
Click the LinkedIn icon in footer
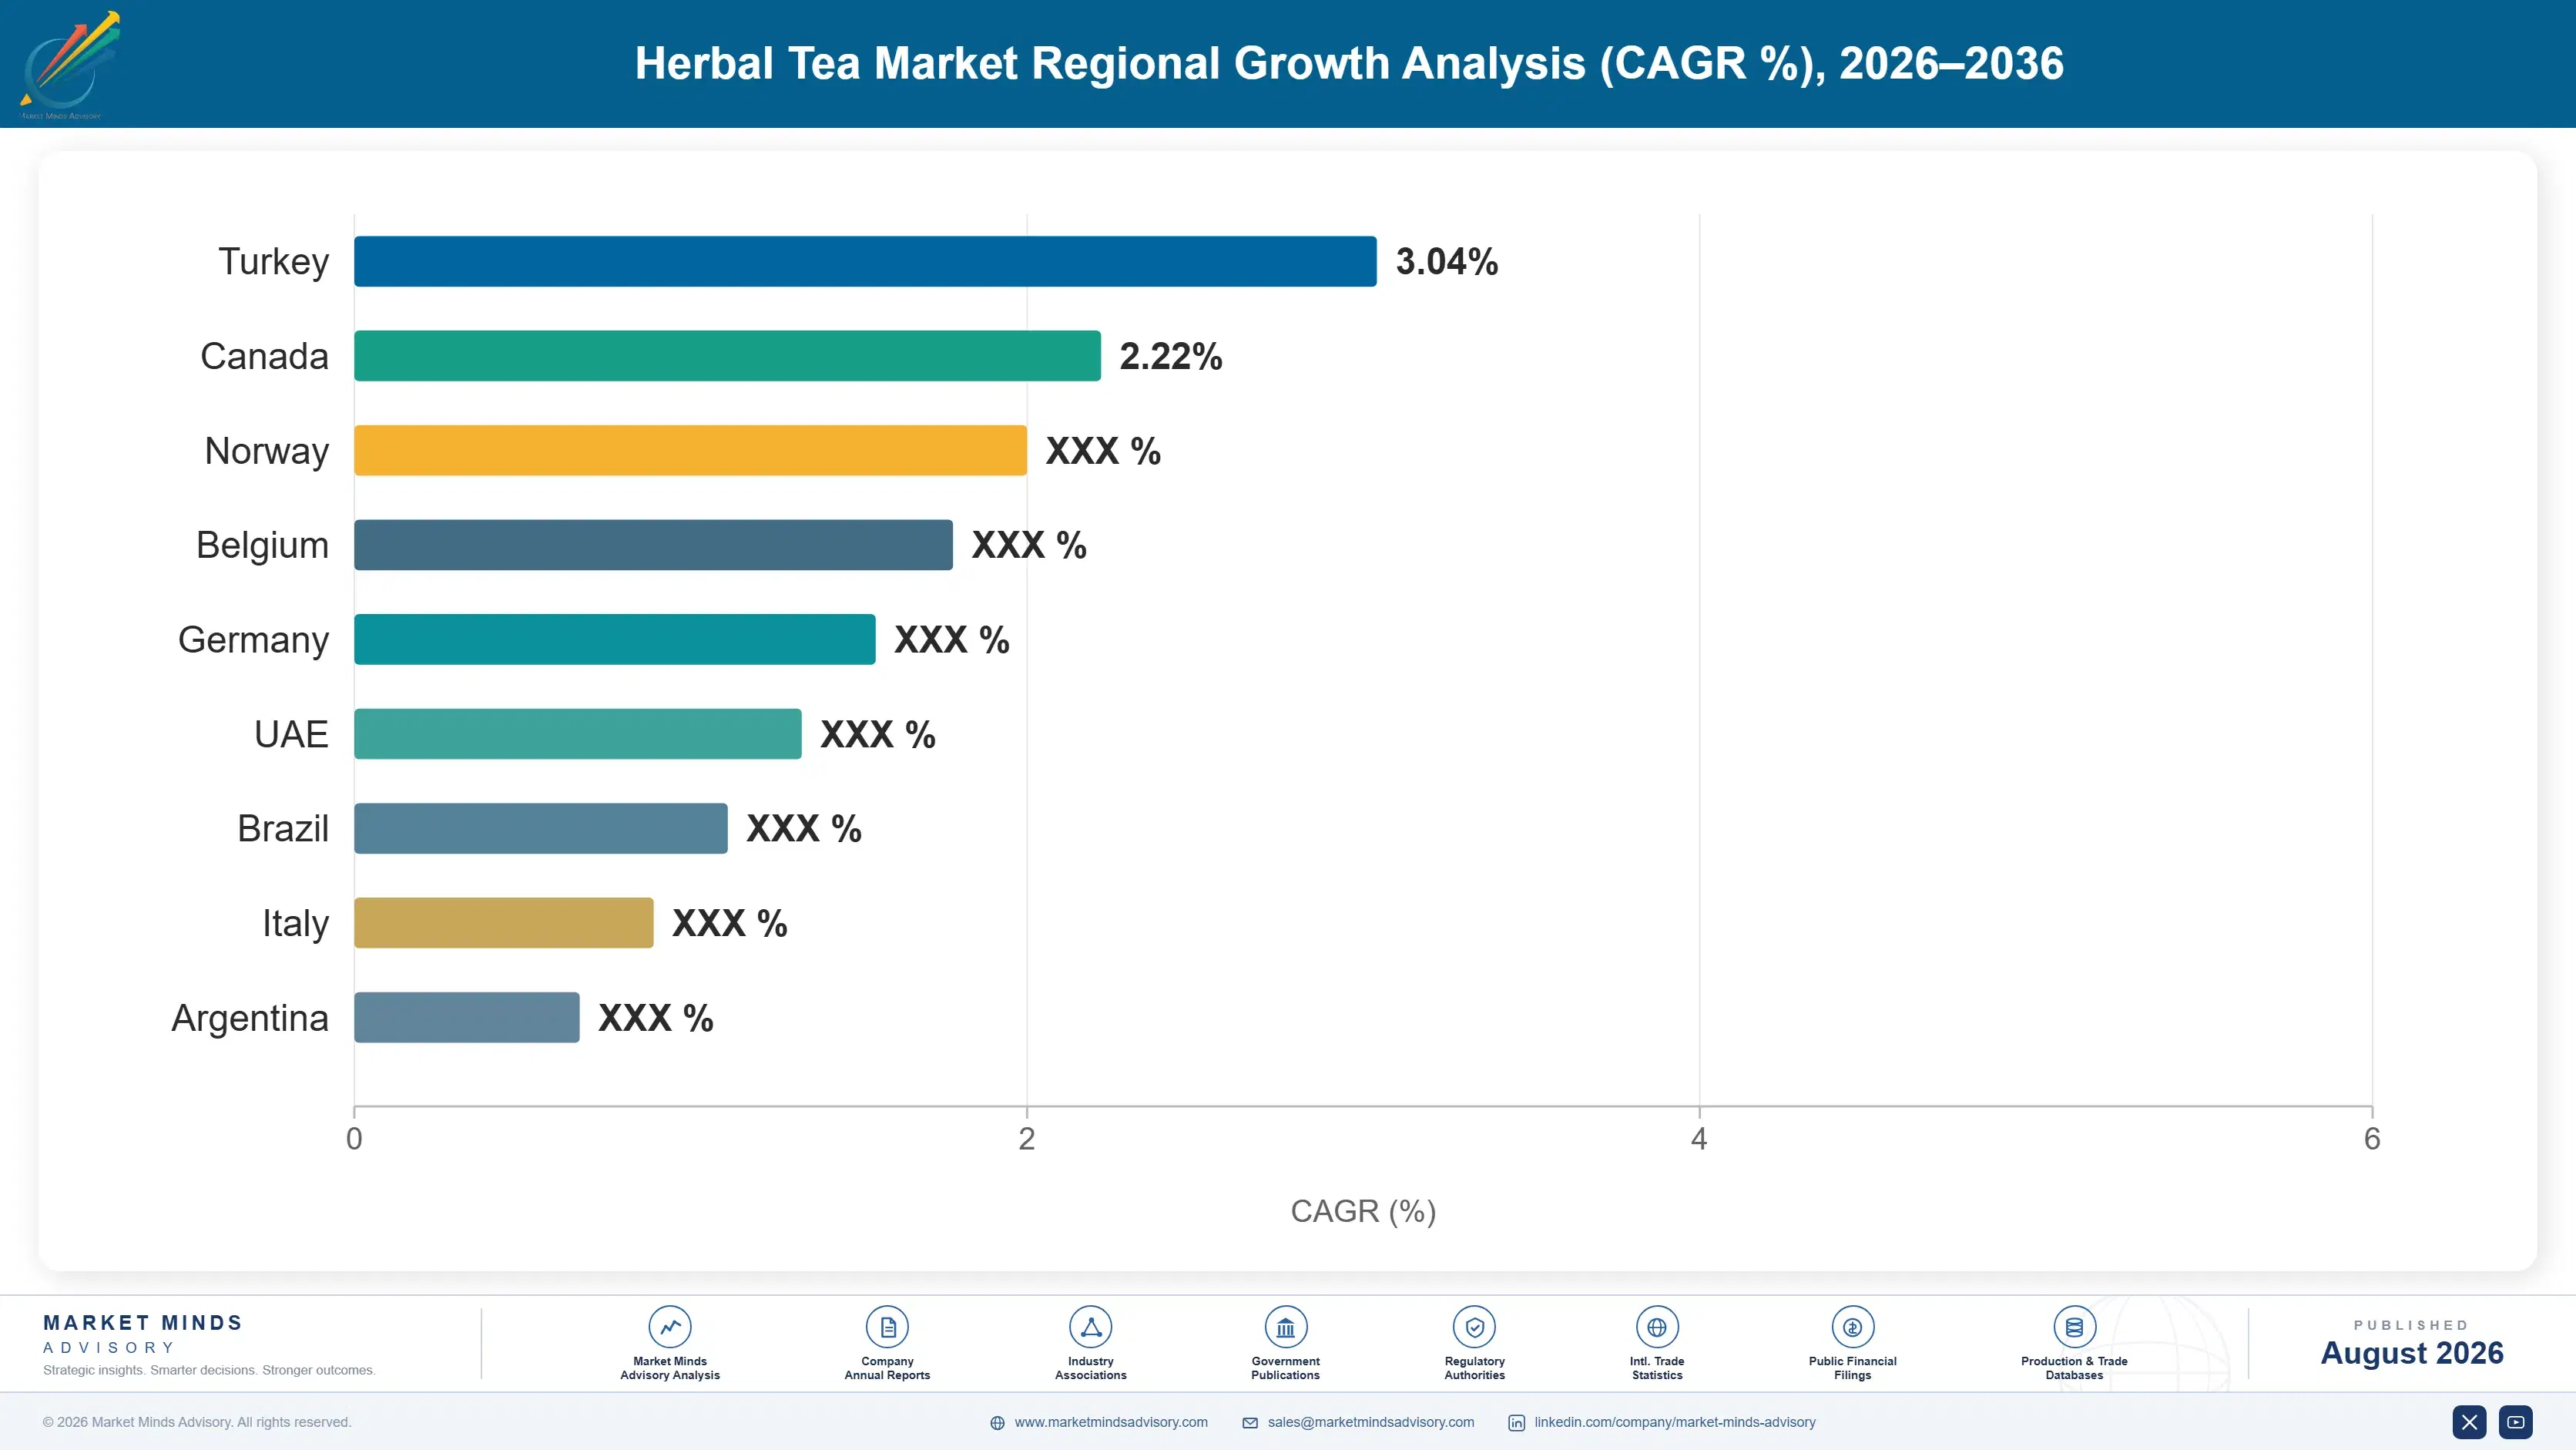point(1516,1423)
